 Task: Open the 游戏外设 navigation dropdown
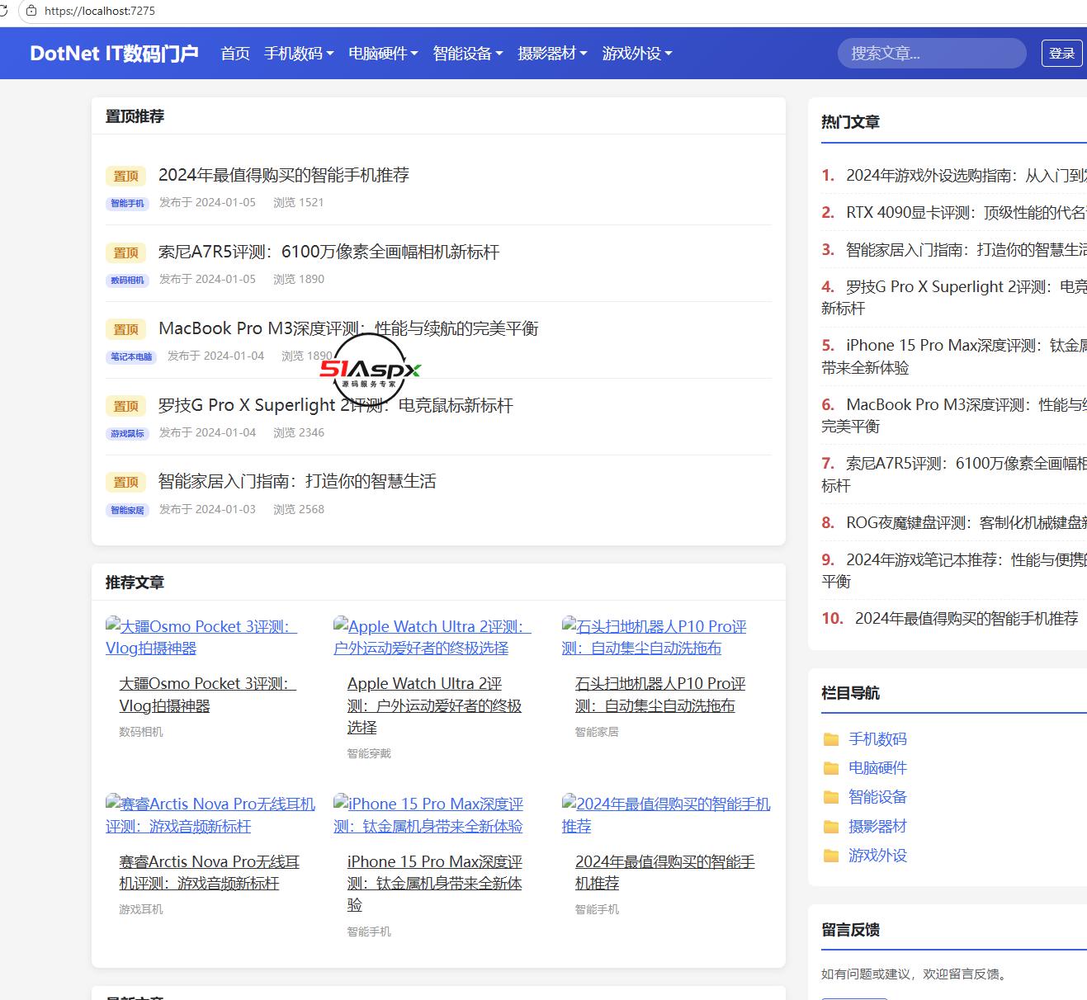coord(637,54)
